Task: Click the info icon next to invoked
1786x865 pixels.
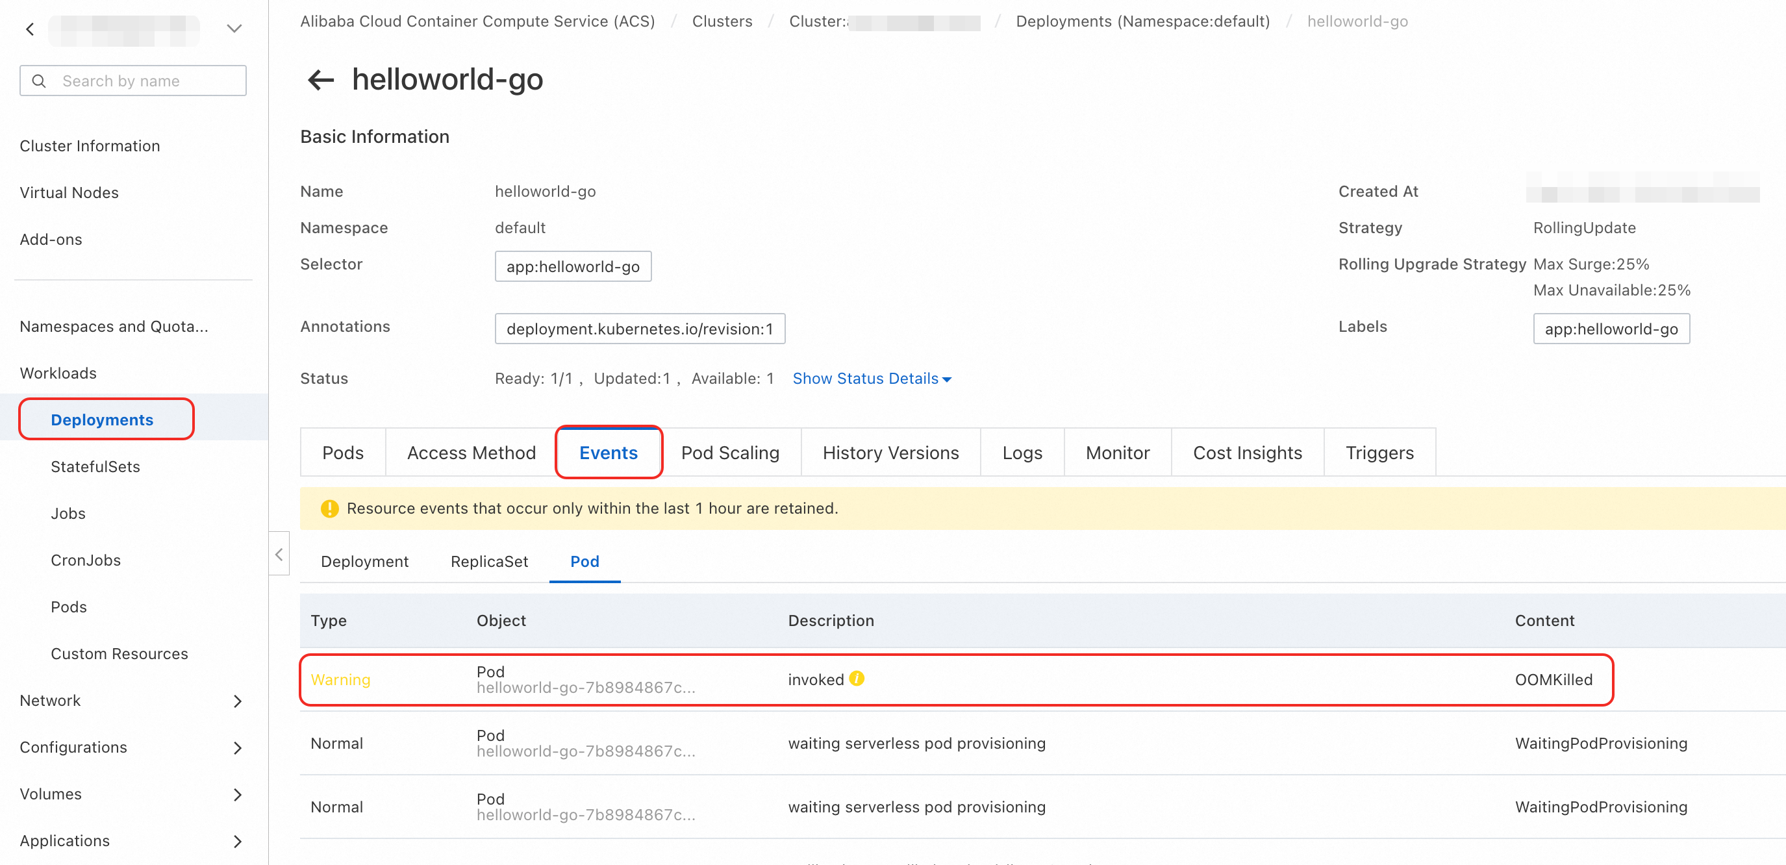Action: pos(857,678)
